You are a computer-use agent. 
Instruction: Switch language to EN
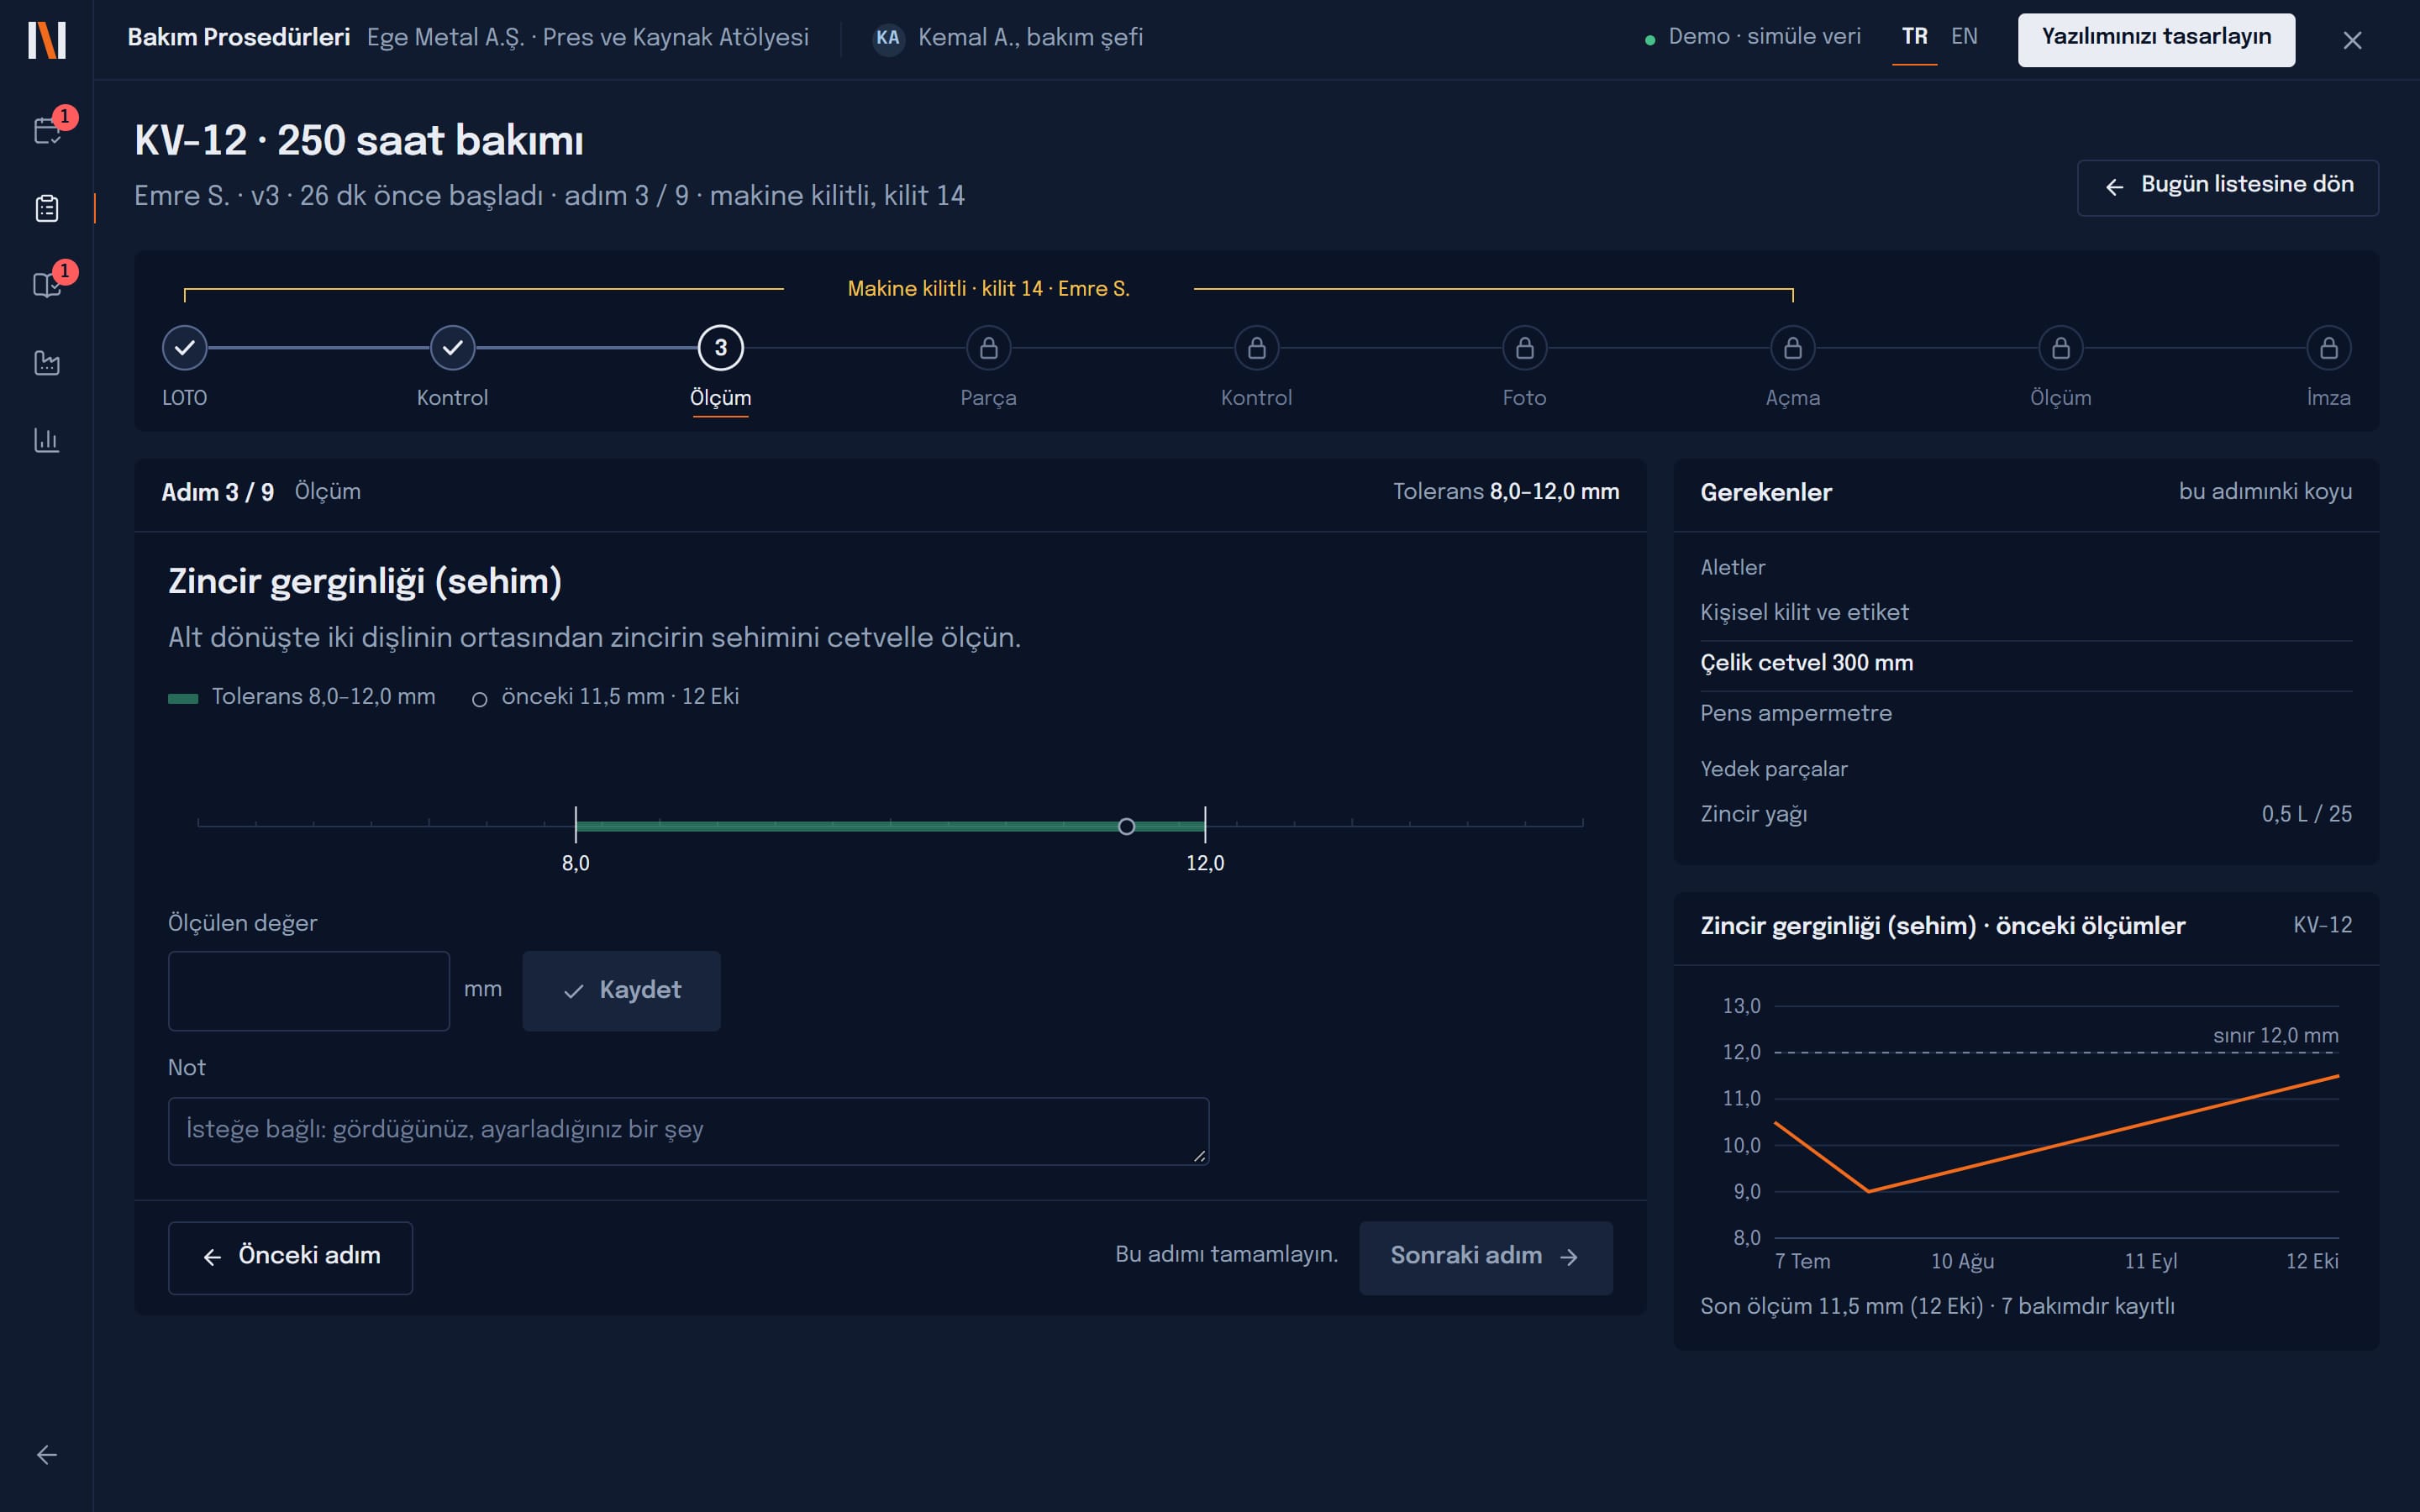(1964, 37)
